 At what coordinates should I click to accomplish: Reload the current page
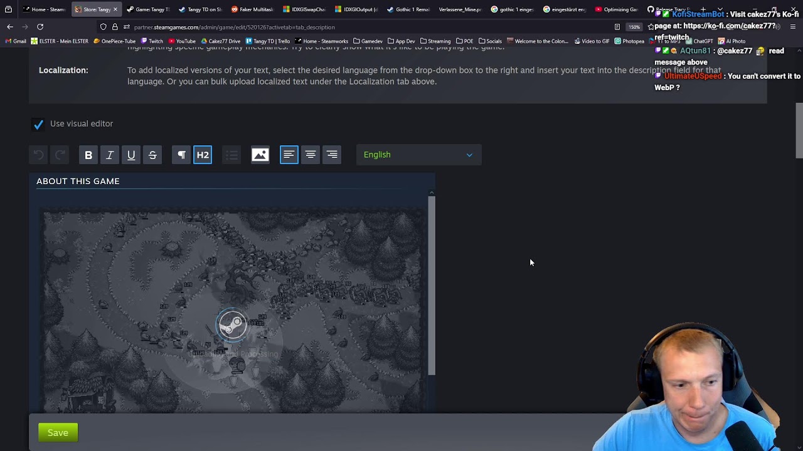[x=40, y=27]
